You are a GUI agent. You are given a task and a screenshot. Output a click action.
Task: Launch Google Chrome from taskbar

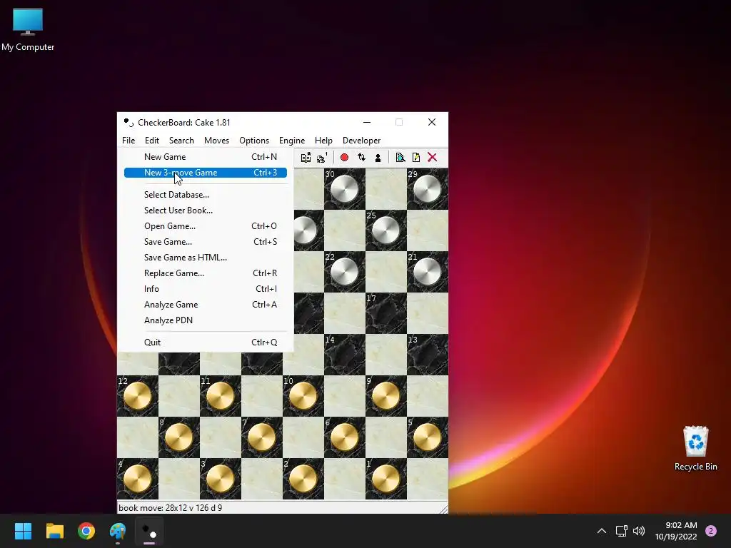click(x=86, y=531)
